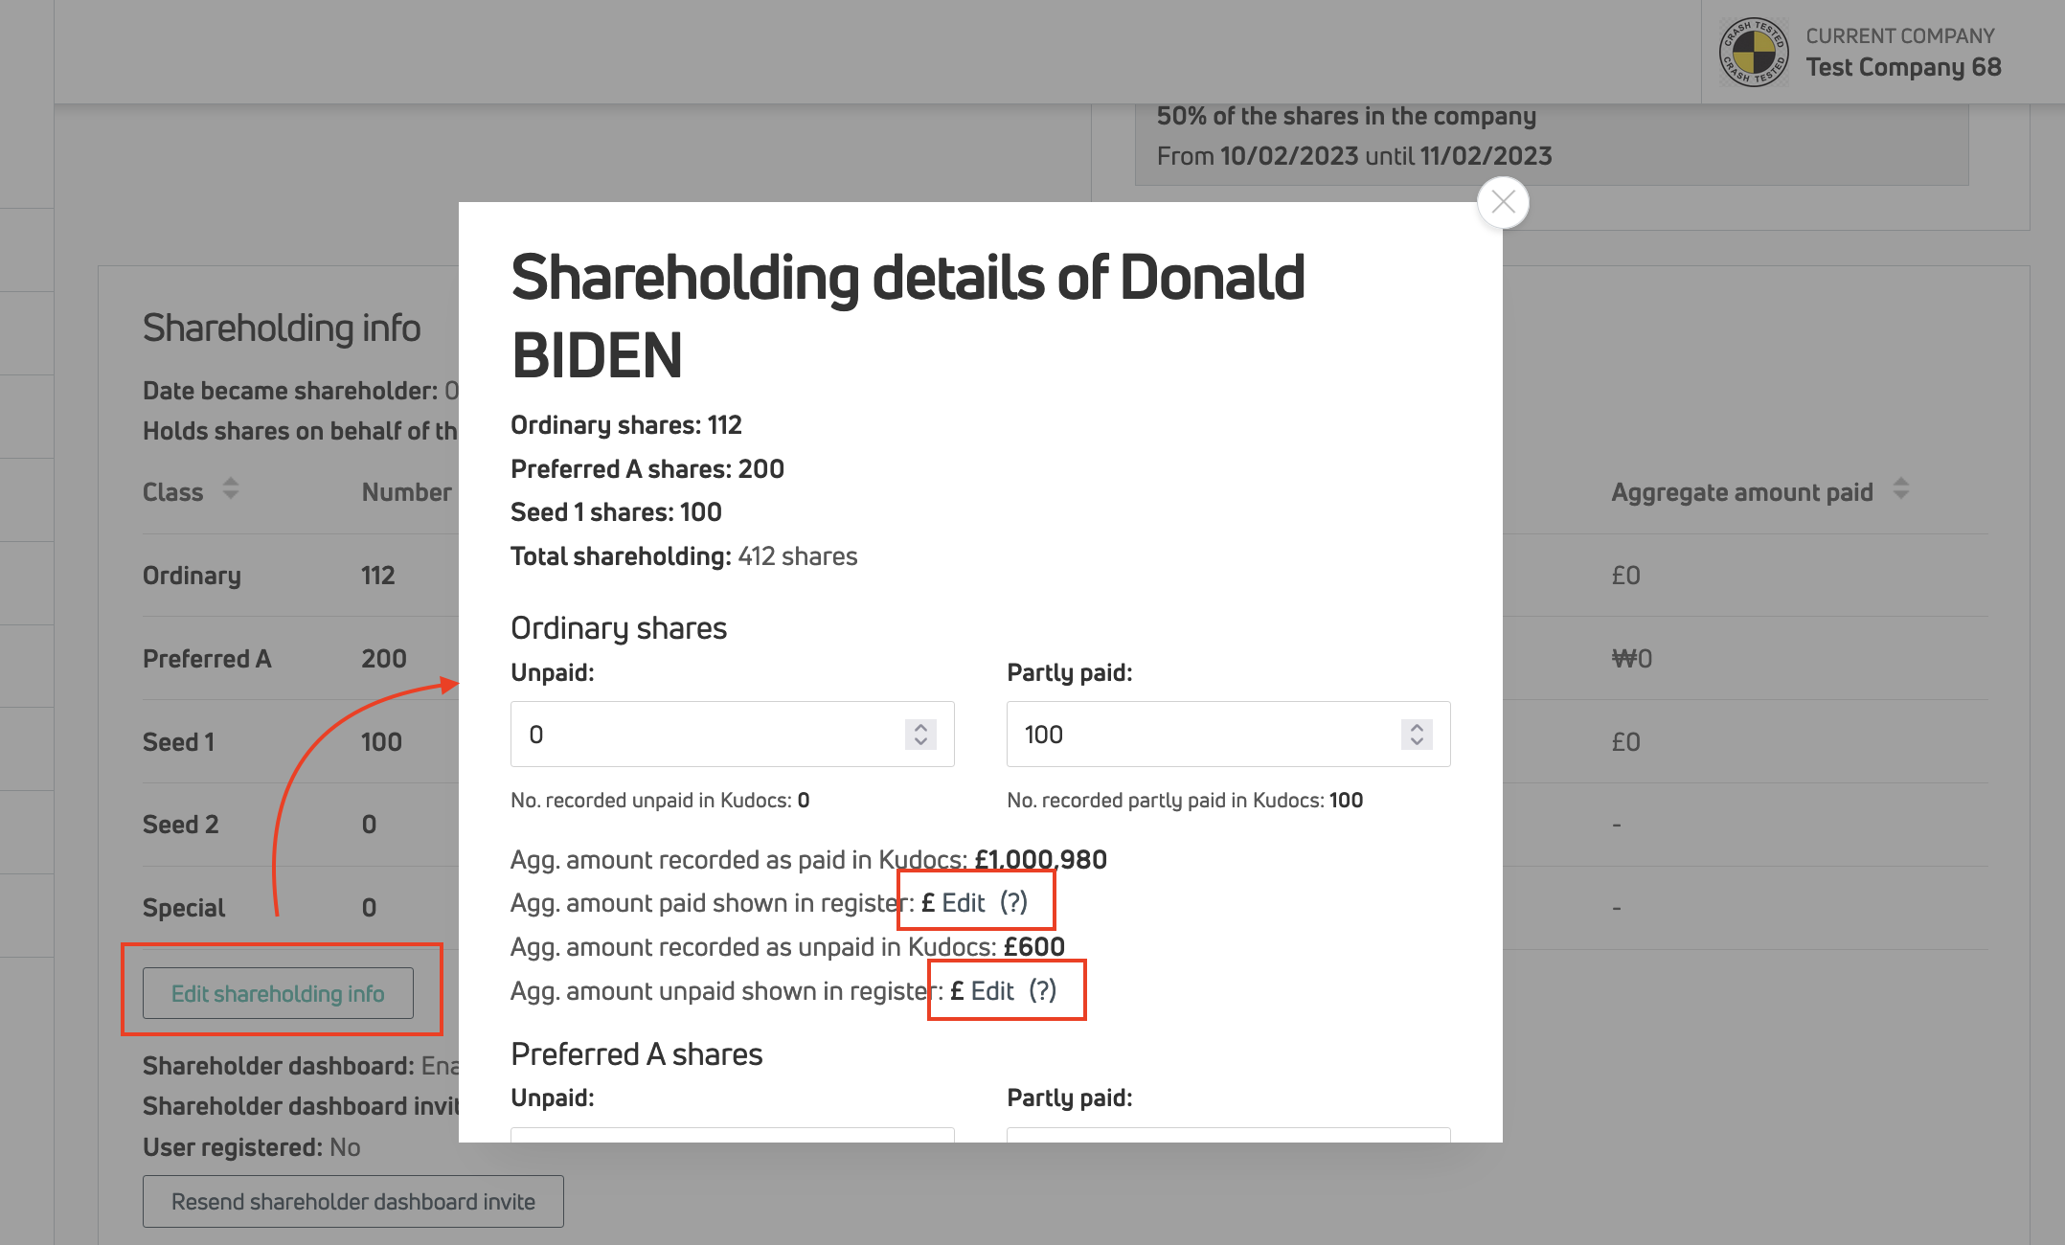Open help tooltip for amount paid in register

click(1013, 903)
